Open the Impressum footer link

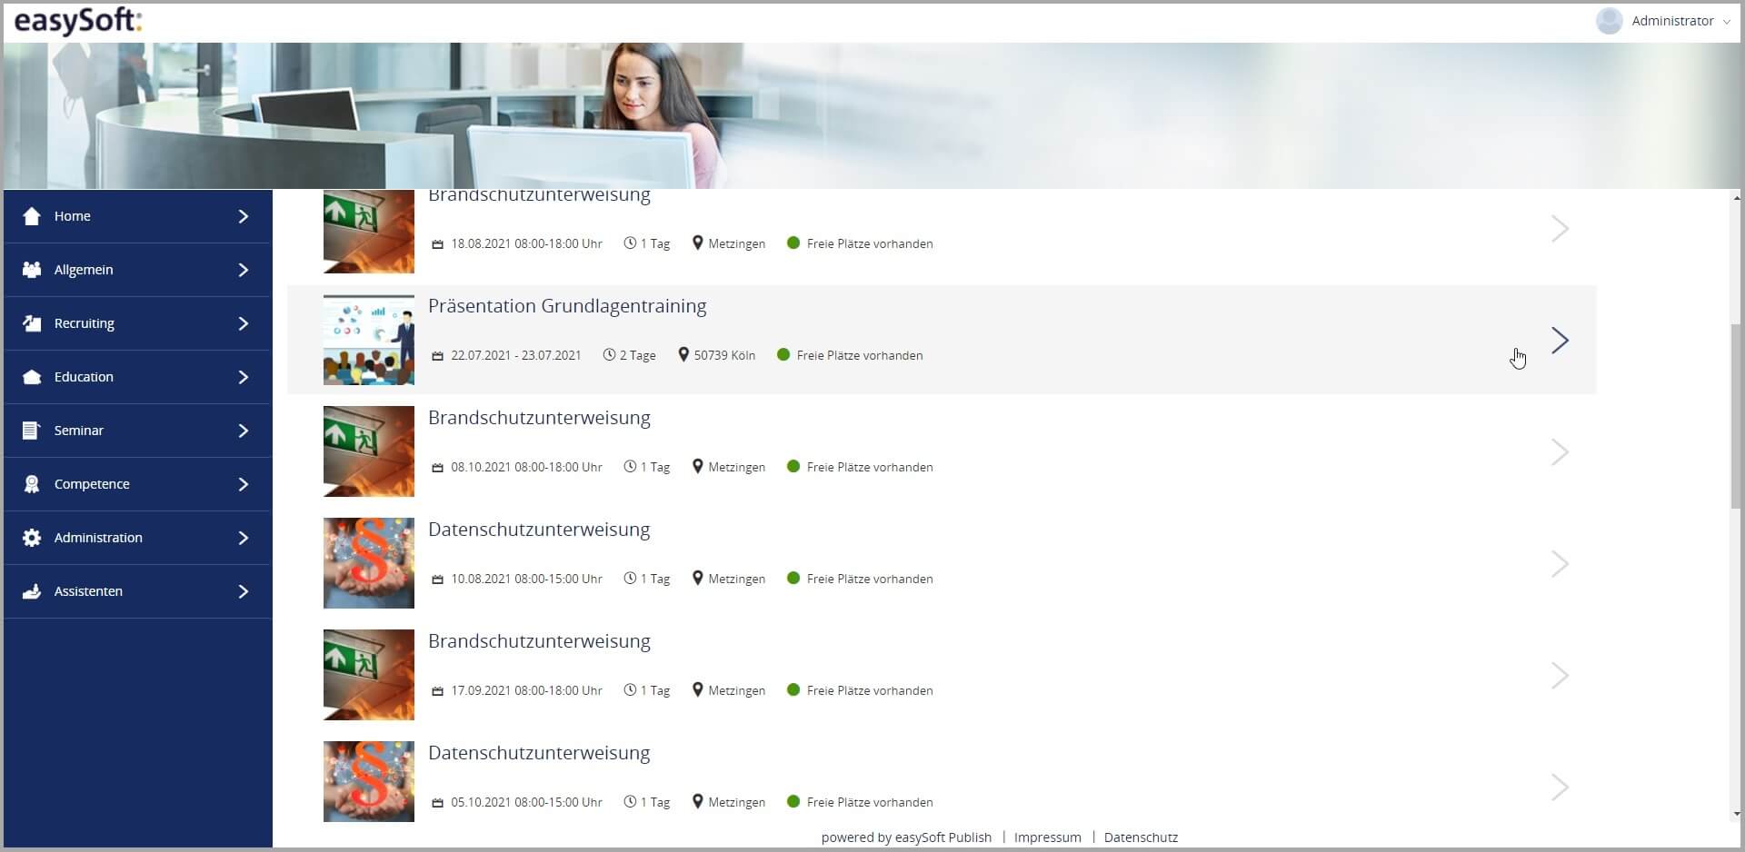click(x=1047, y=837)
